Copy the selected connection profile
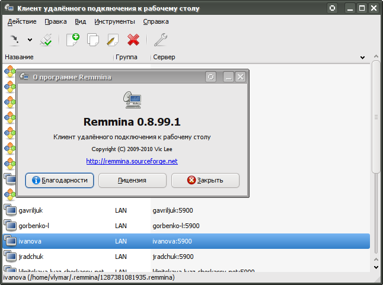This screenshot has height=285, width=383. tap(93, 40)
